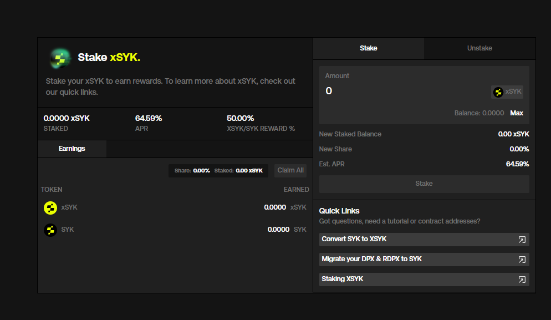The height and width of the screenshot is (320, 551).
Task: Switch to the Stake tab
Action: [368, 48]
